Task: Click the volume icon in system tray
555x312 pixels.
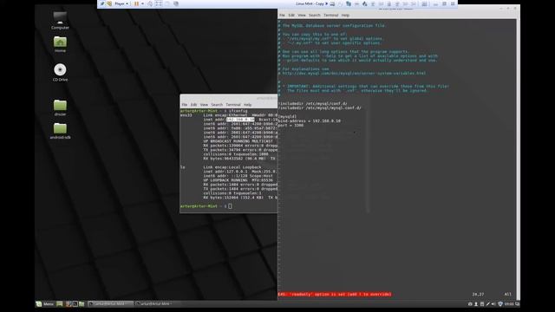Action: [x=493, y=304]
